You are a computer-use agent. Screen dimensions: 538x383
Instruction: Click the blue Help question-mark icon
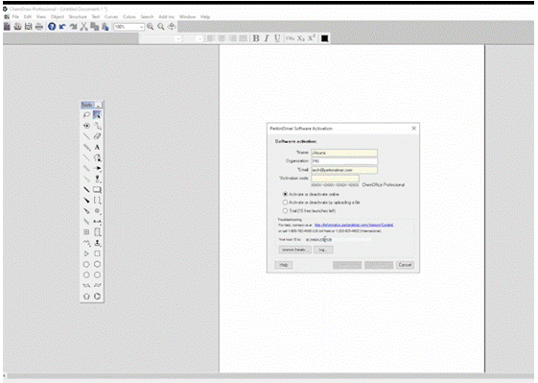pyautogui.click(x=52, y=27)
